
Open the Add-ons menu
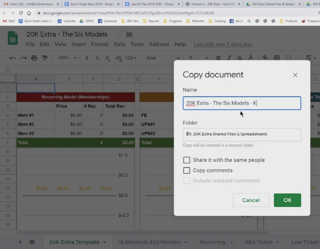click(x=159, y=44)
